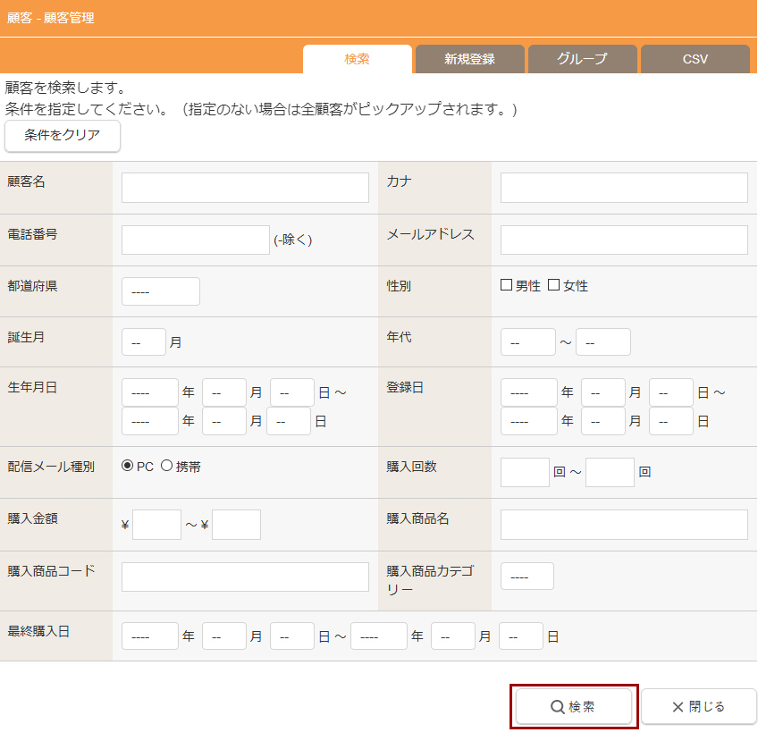Open the 最終購入日 end year dropdown

click(379, 636)
